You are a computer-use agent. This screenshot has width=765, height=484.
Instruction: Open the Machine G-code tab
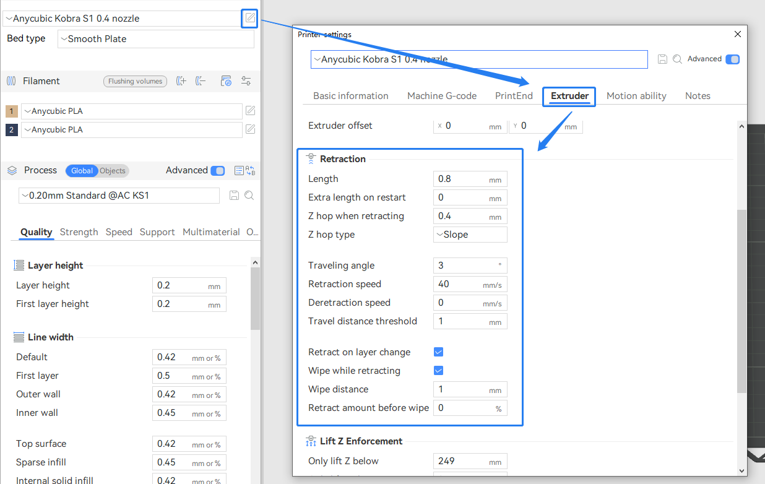pos(441,96)
